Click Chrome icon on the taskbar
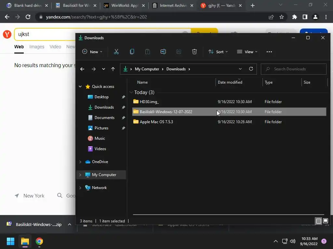This screenshot has height=249, width=333. click(x=39, y=241)
